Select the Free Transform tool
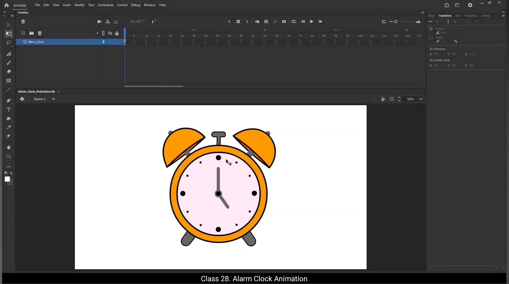 click(x=9, y=34)
